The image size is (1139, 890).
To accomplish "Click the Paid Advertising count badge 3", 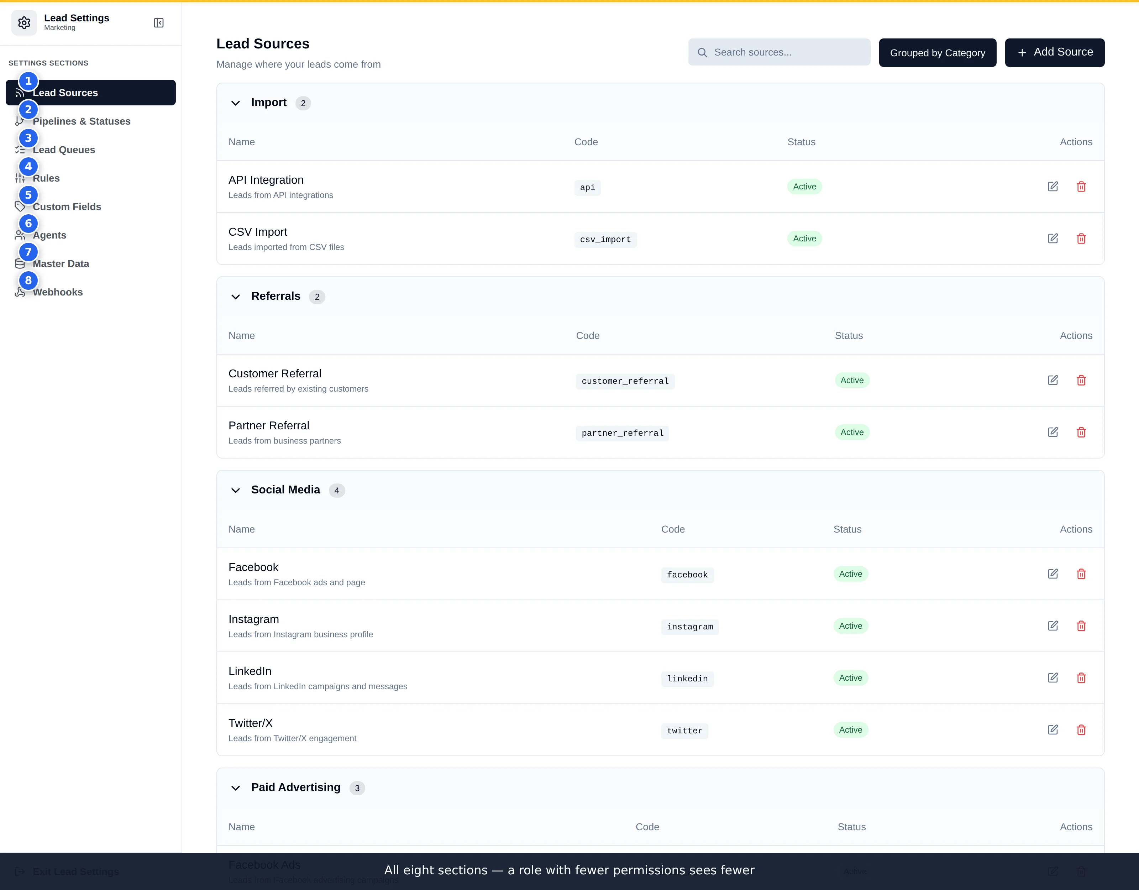I will [357, 788].
